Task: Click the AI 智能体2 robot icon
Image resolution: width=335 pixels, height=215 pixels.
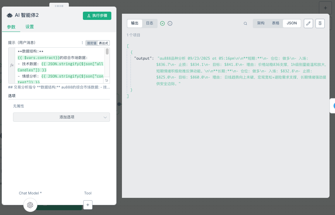Action: click(x=10, y=15)
